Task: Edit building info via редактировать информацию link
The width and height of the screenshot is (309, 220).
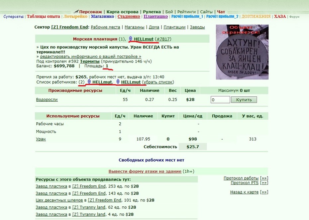Action: coord(91,56)
